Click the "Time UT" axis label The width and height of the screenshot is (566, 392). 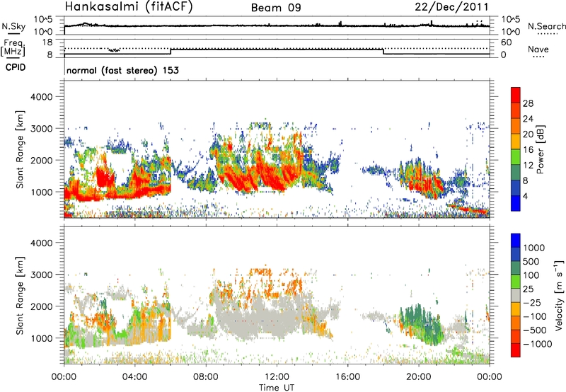(x=277, y=387)
